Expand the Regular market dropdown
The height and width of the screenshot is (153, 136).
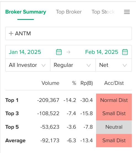[x=73, y=65]
